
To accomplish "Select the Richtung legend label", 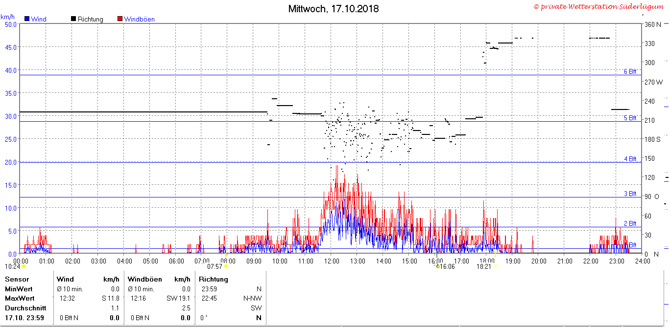I will [91, 20].
